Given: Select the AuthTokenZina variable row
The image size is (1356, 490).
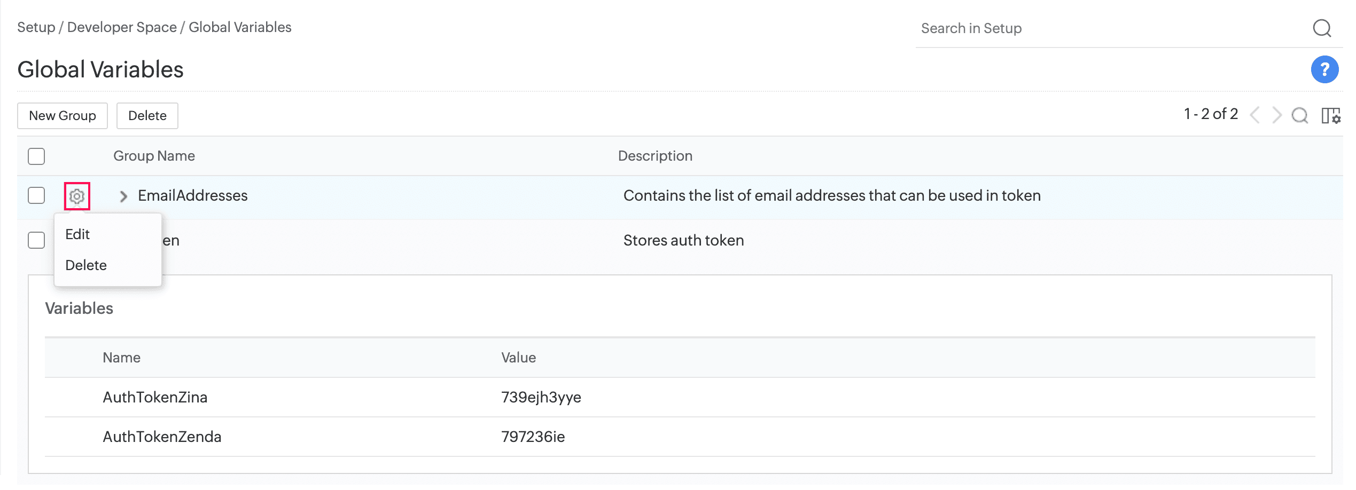Looking at the screenshot, I should [155, 397].
